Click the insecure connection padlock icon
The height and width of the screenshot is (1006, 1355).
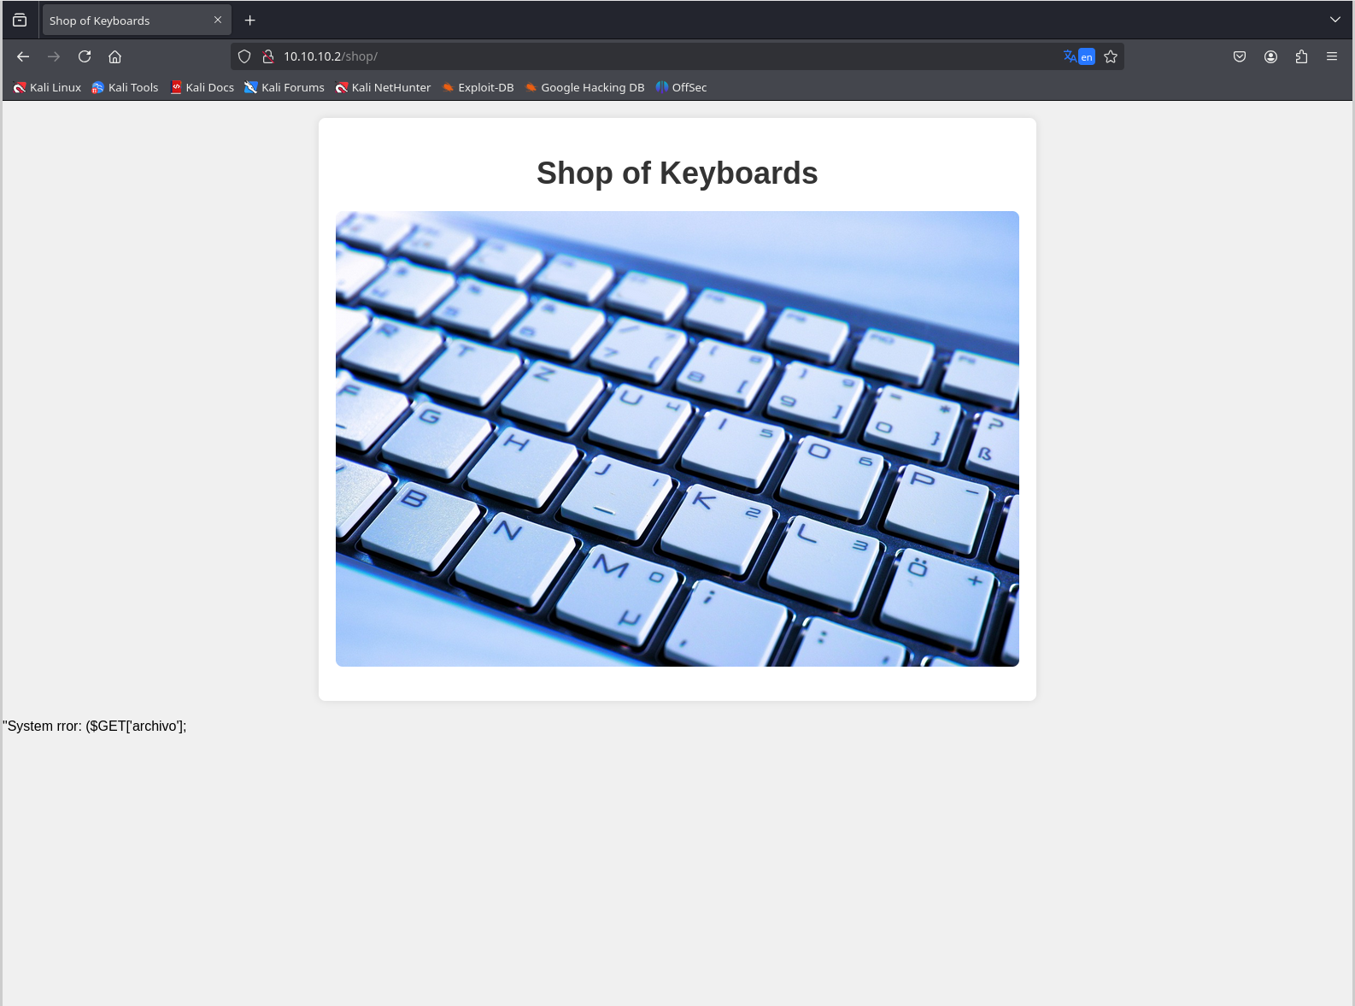point(267,56)
